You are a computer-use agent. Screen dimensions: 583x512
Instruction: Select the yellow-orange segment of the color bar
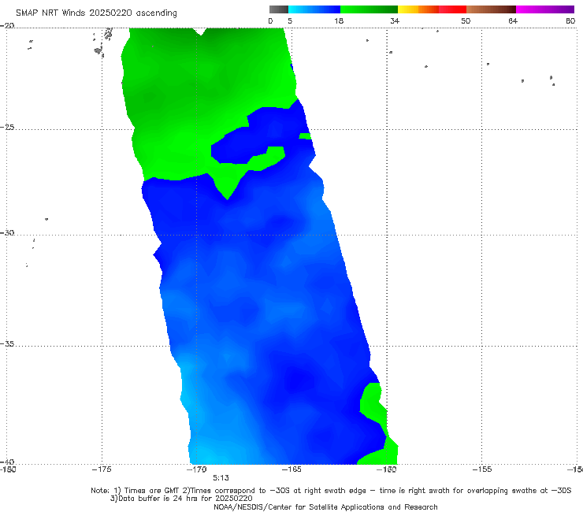(x=418, y=9)
